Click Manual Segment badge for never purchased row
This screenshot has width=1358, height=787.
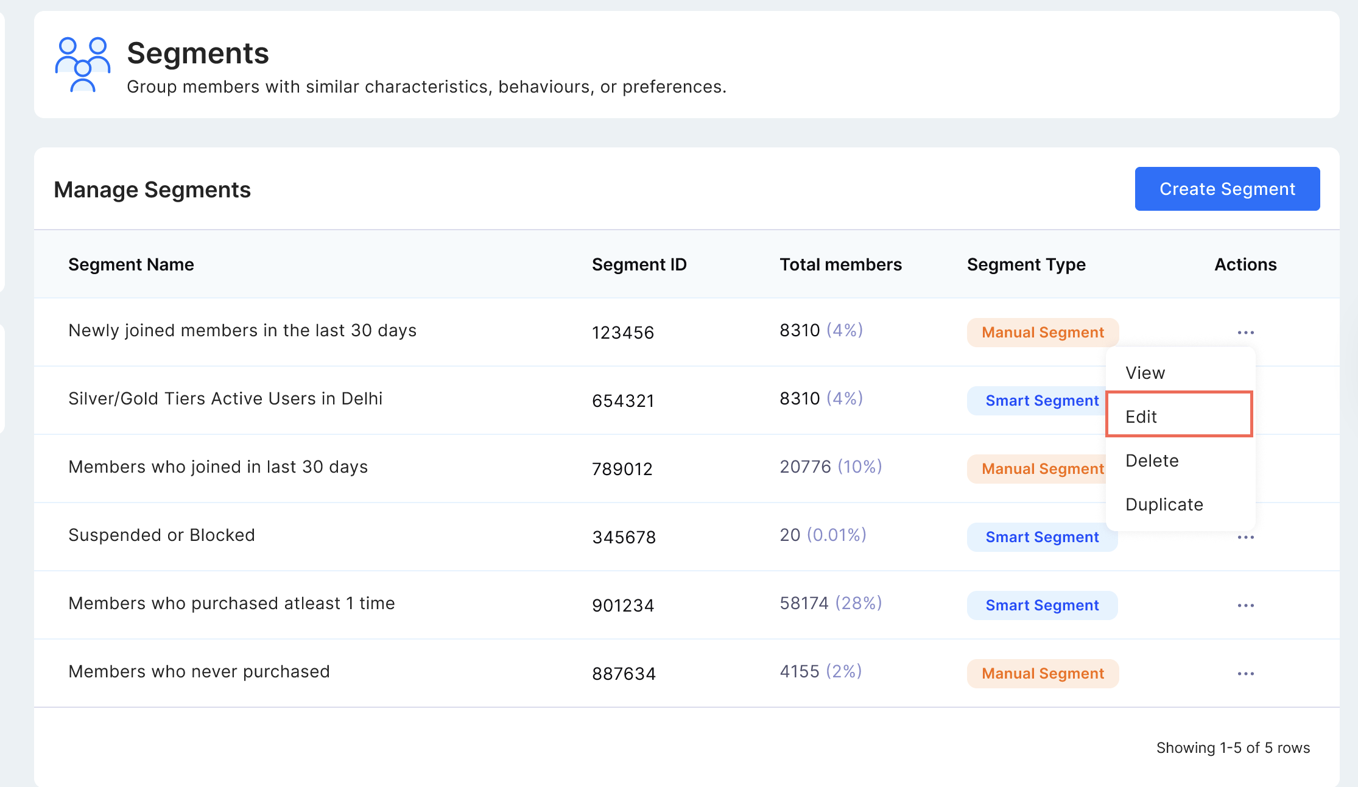pos(1042,674)
